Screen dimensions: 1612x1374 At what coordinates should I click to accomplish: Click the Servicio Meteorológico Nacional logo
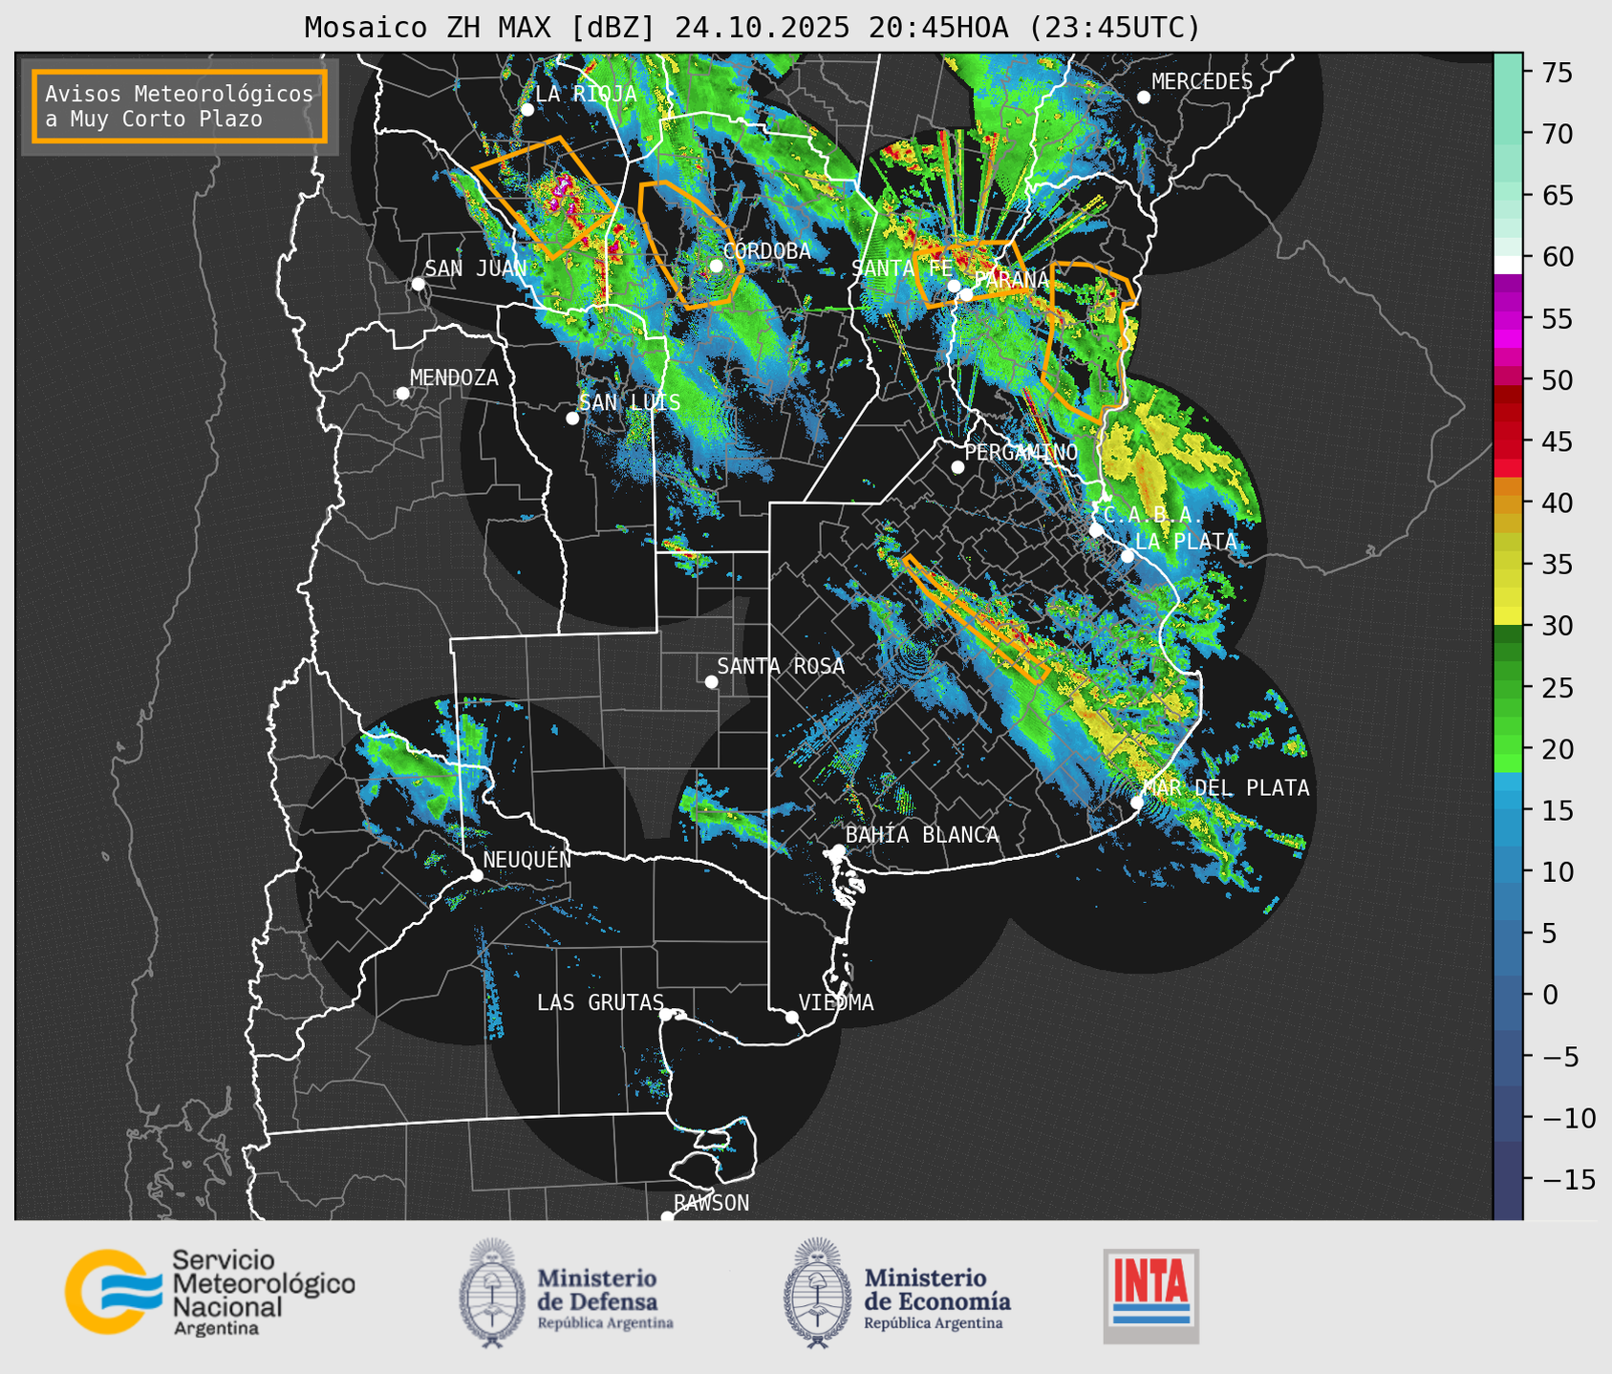[210, 1292]
